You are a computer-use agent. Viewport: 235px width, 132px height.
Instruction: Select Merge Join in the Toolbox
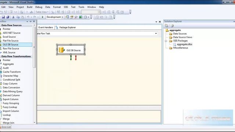[8, 123]
